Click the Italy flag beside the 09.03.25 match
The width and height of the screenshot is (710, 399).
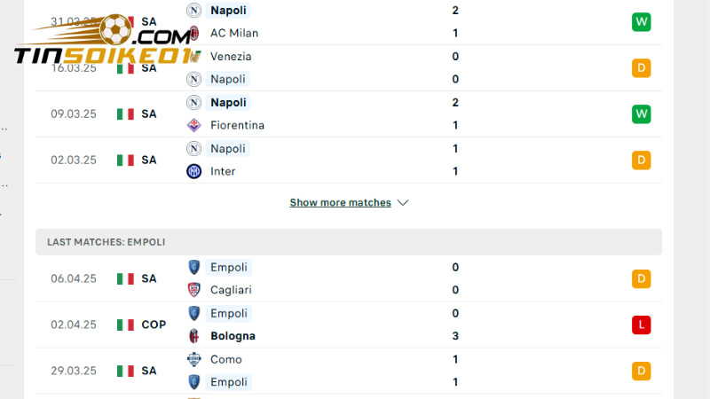point(125,114)
